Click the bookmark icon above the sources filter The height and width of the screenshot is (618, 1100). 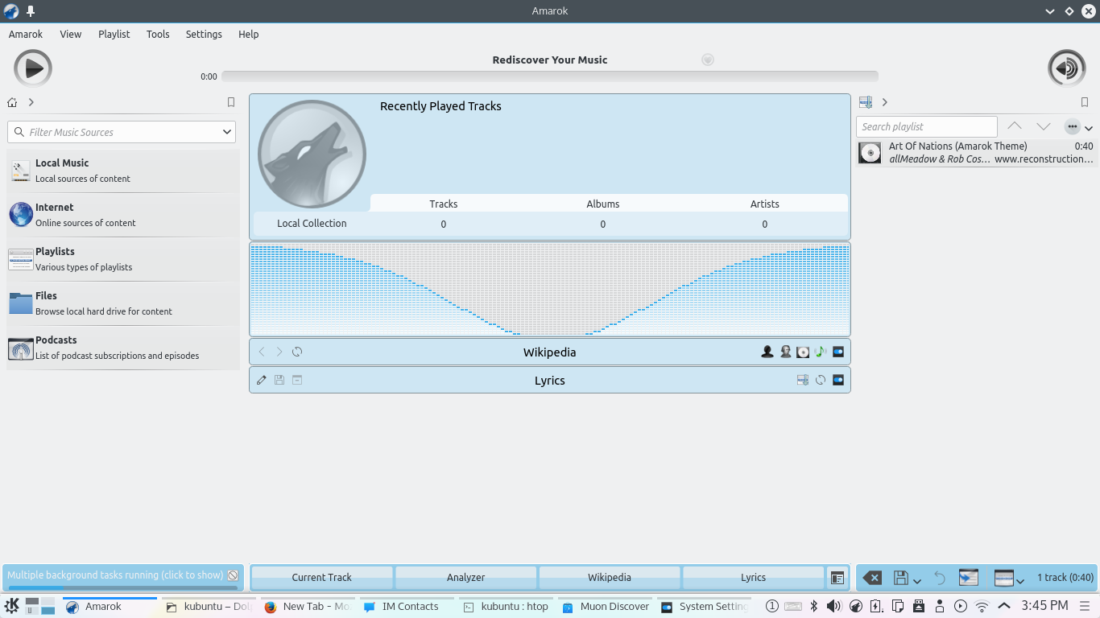click(x=231, y=102)
